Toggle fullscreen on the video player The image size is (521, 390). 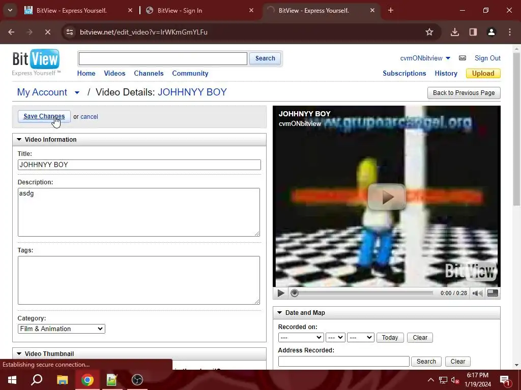click(493, 293)
